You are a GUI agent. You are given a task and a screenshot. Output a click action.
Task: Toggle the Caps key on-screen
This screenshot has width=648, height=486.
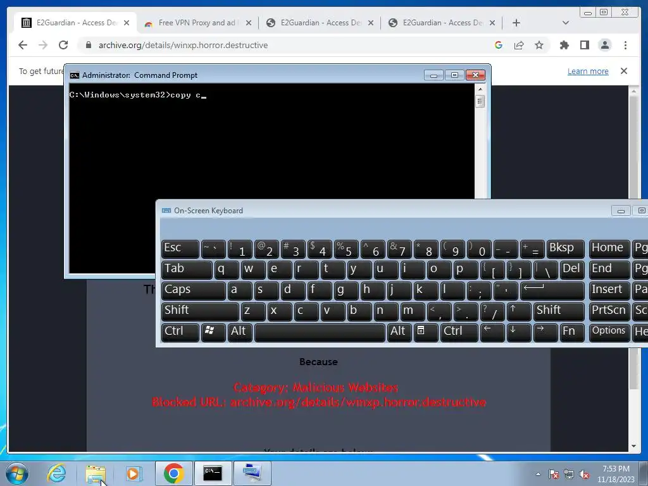(194, 290)
